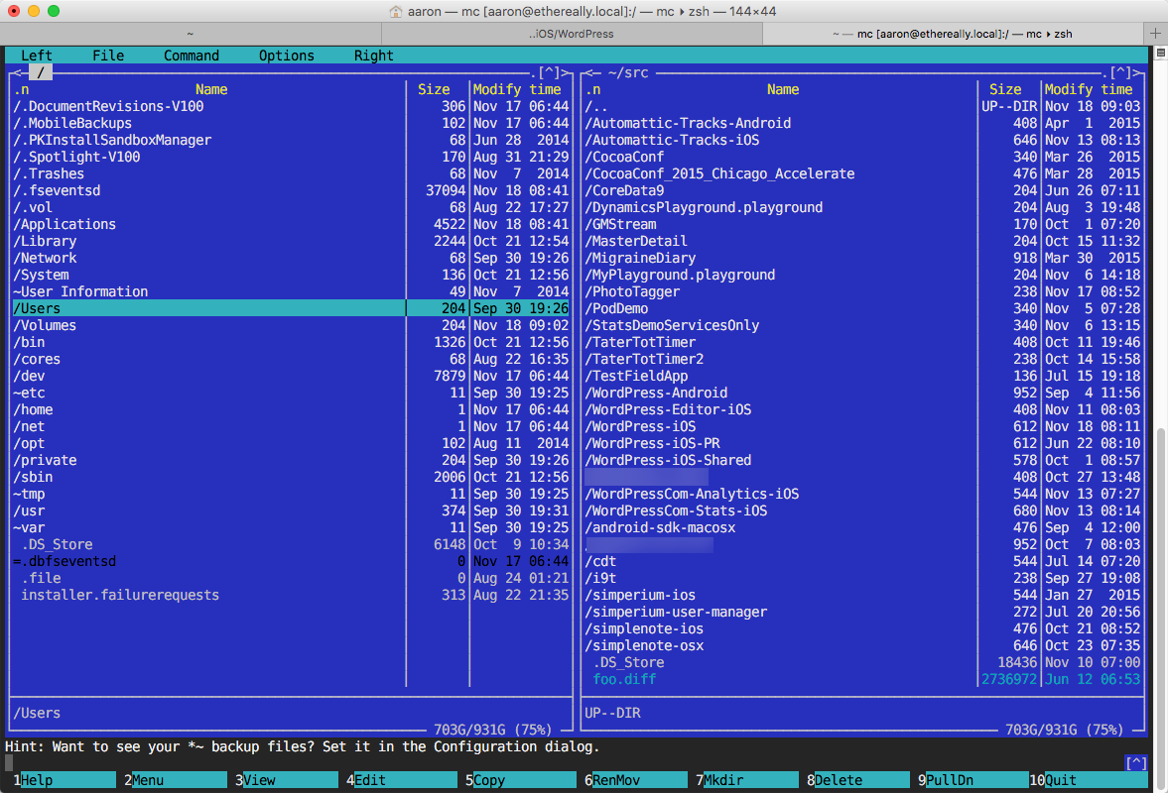Select the /WordPress-iOS directory in right panel
The height and width of the screenshot is (793, 1168).
pos(640,426)
